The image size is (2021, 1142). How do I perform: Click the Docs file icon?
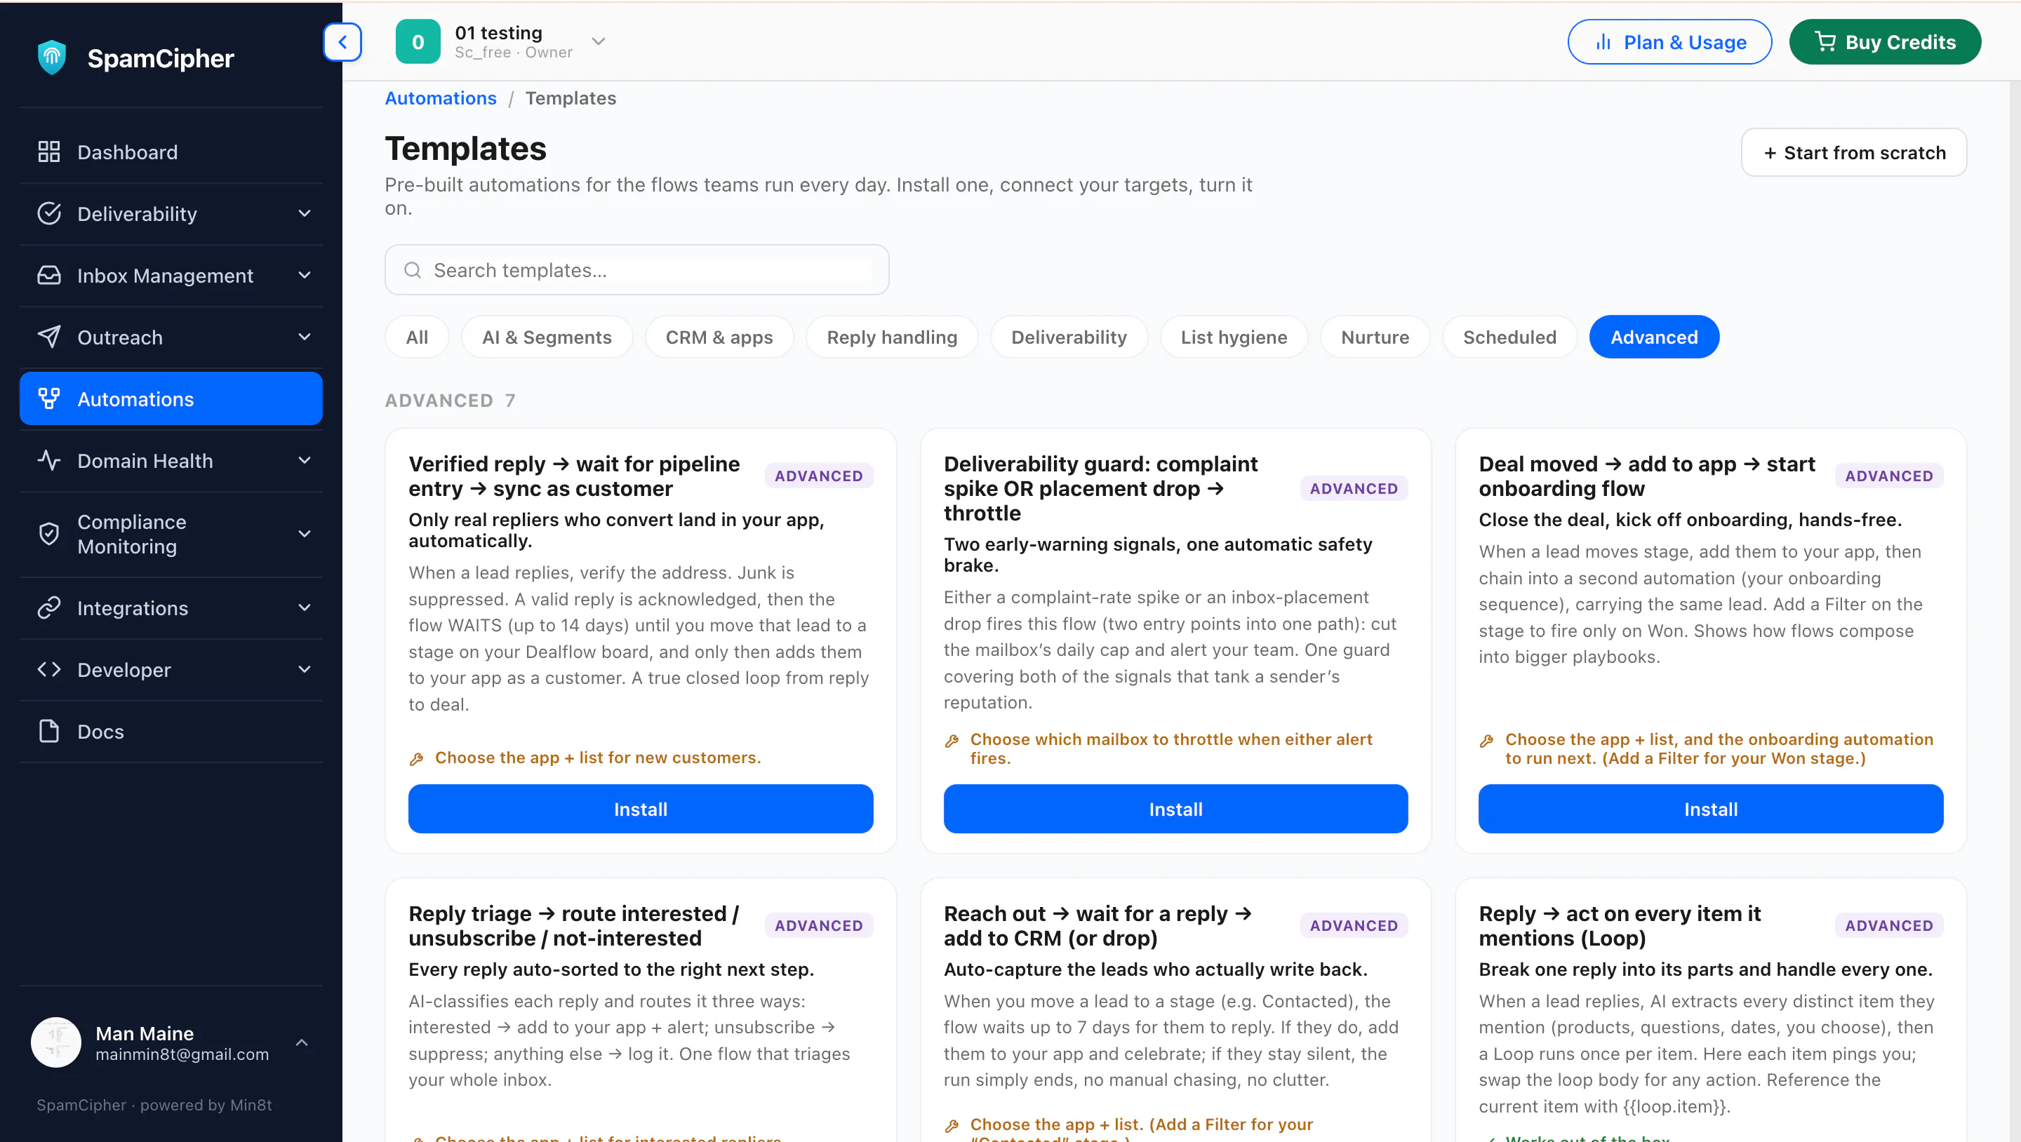48,731
